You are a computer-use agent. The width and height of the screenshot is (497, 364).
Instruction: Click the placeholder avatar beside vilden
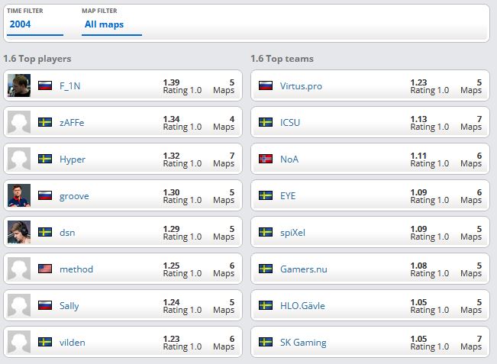click(x=18, y=342)
